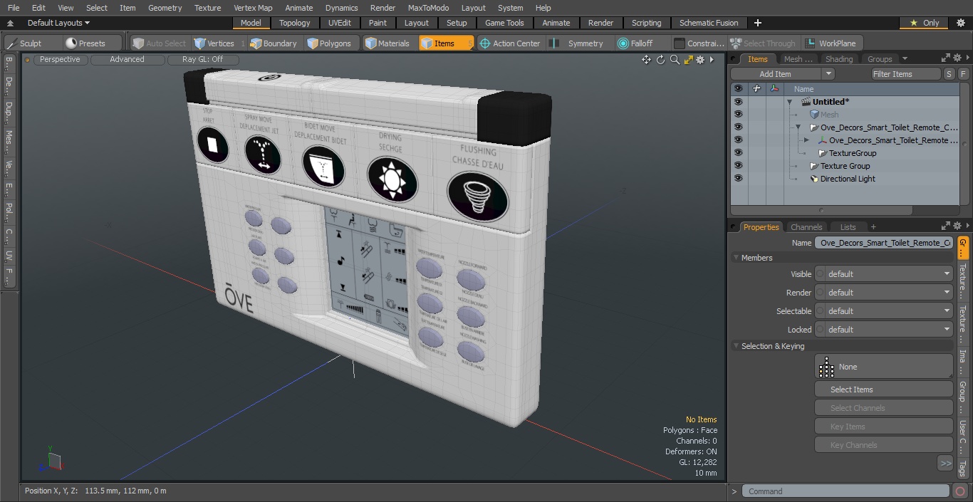Collapse the Selection & Keying section
This screenshot has width=973, height=502.
(736, 346)
